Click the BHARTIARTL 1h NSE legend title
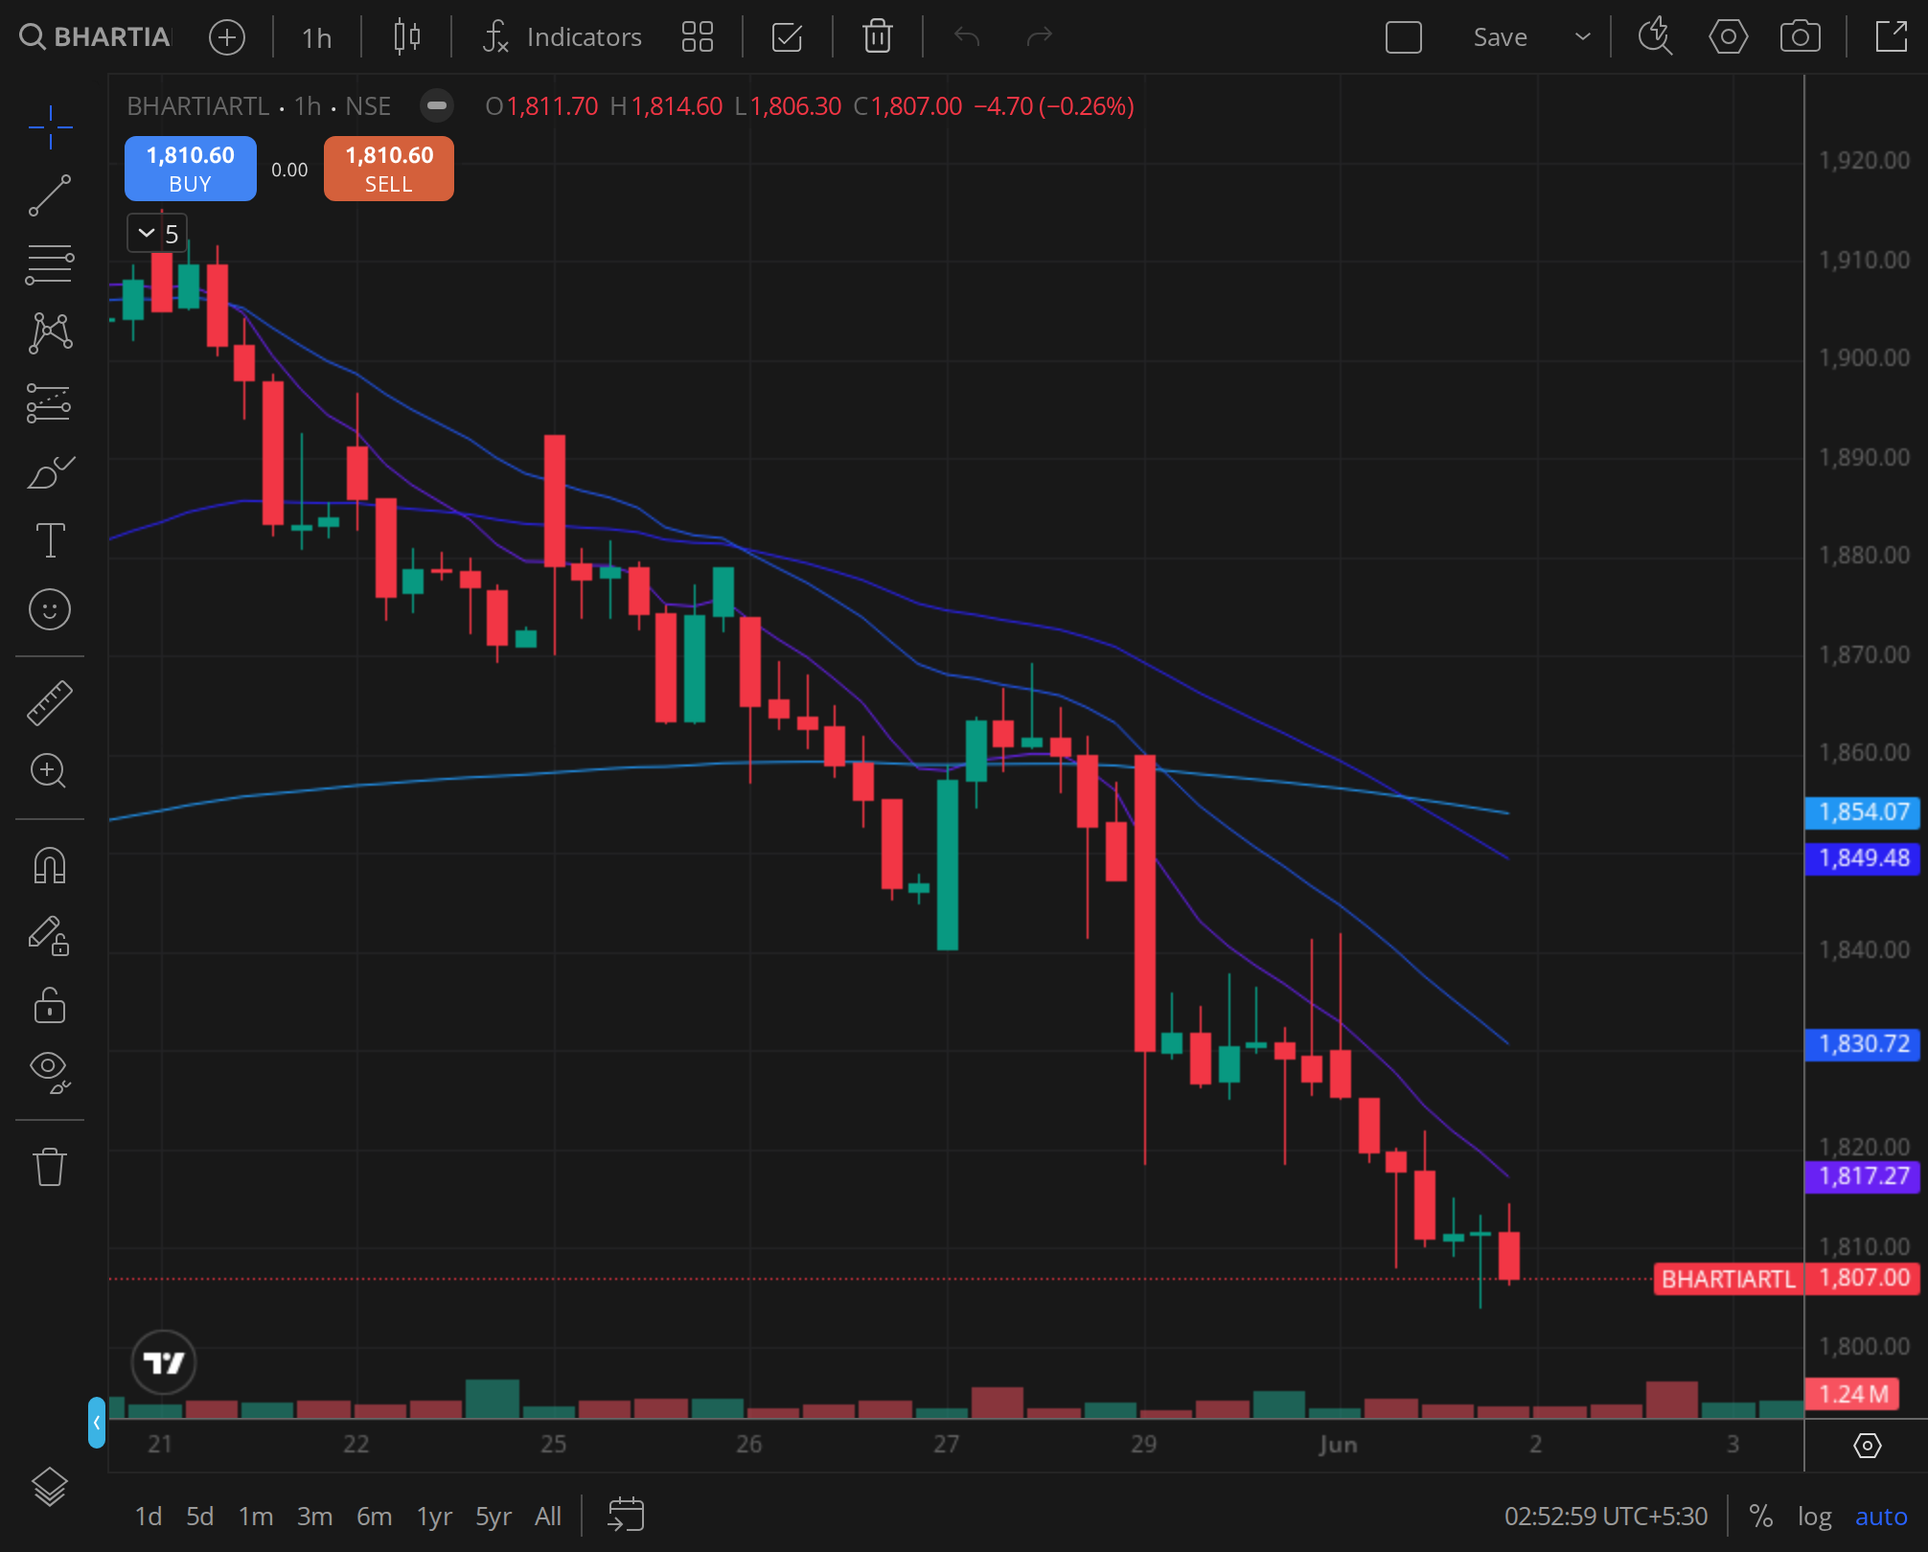Viewport: 1928px width, 1552px height. click(259, 105)
